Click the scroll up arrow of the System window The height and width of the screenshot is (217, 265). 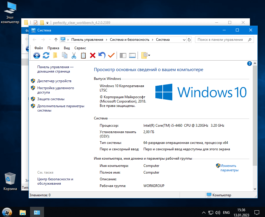(255, 63)
